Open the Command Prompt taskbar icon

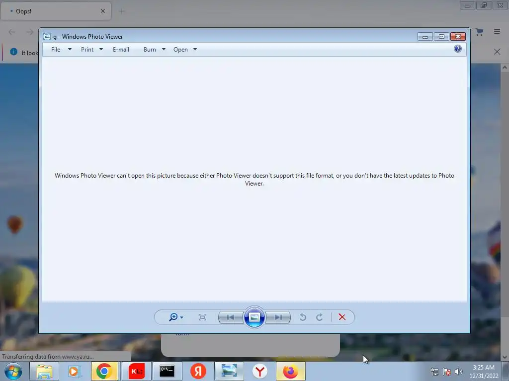(167, 371)
